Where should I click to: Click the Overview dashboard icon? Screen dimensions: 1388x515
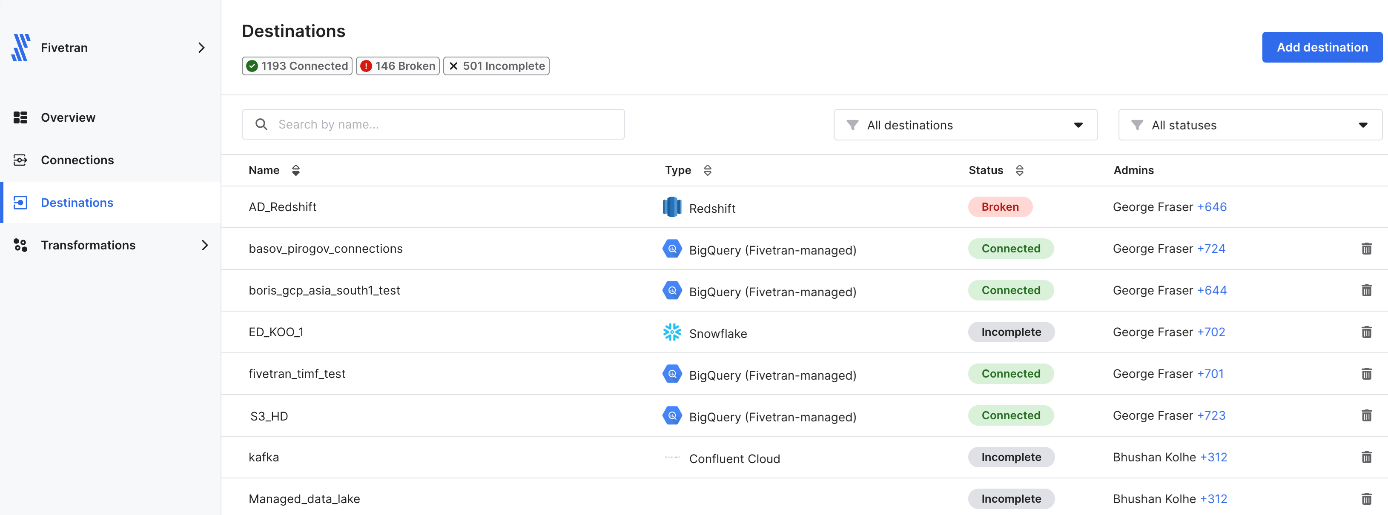(20, 117)
